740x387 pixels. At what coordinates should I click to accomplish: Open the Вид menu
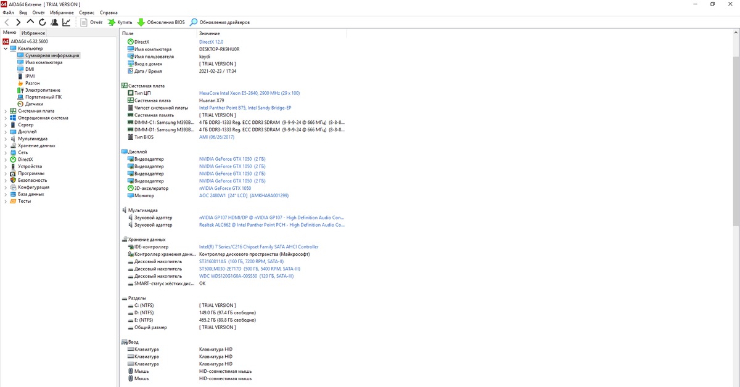click(23, 12)
